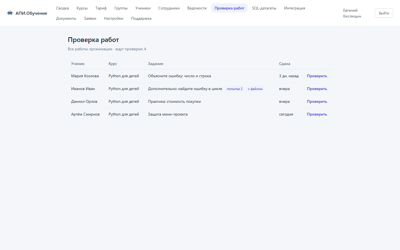Viewport: 400px width, 250px height.
Task: Navigate to Сотрудники
Action: pos(169,8)
